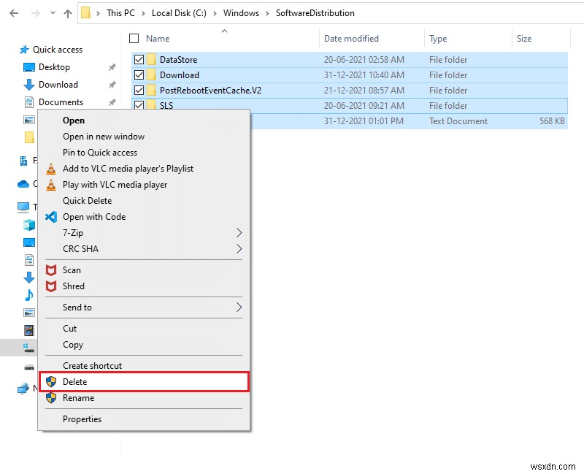Screen dimensions: 584x474
Task: Navigate up to the parent folder
Action: coord(67,12)
